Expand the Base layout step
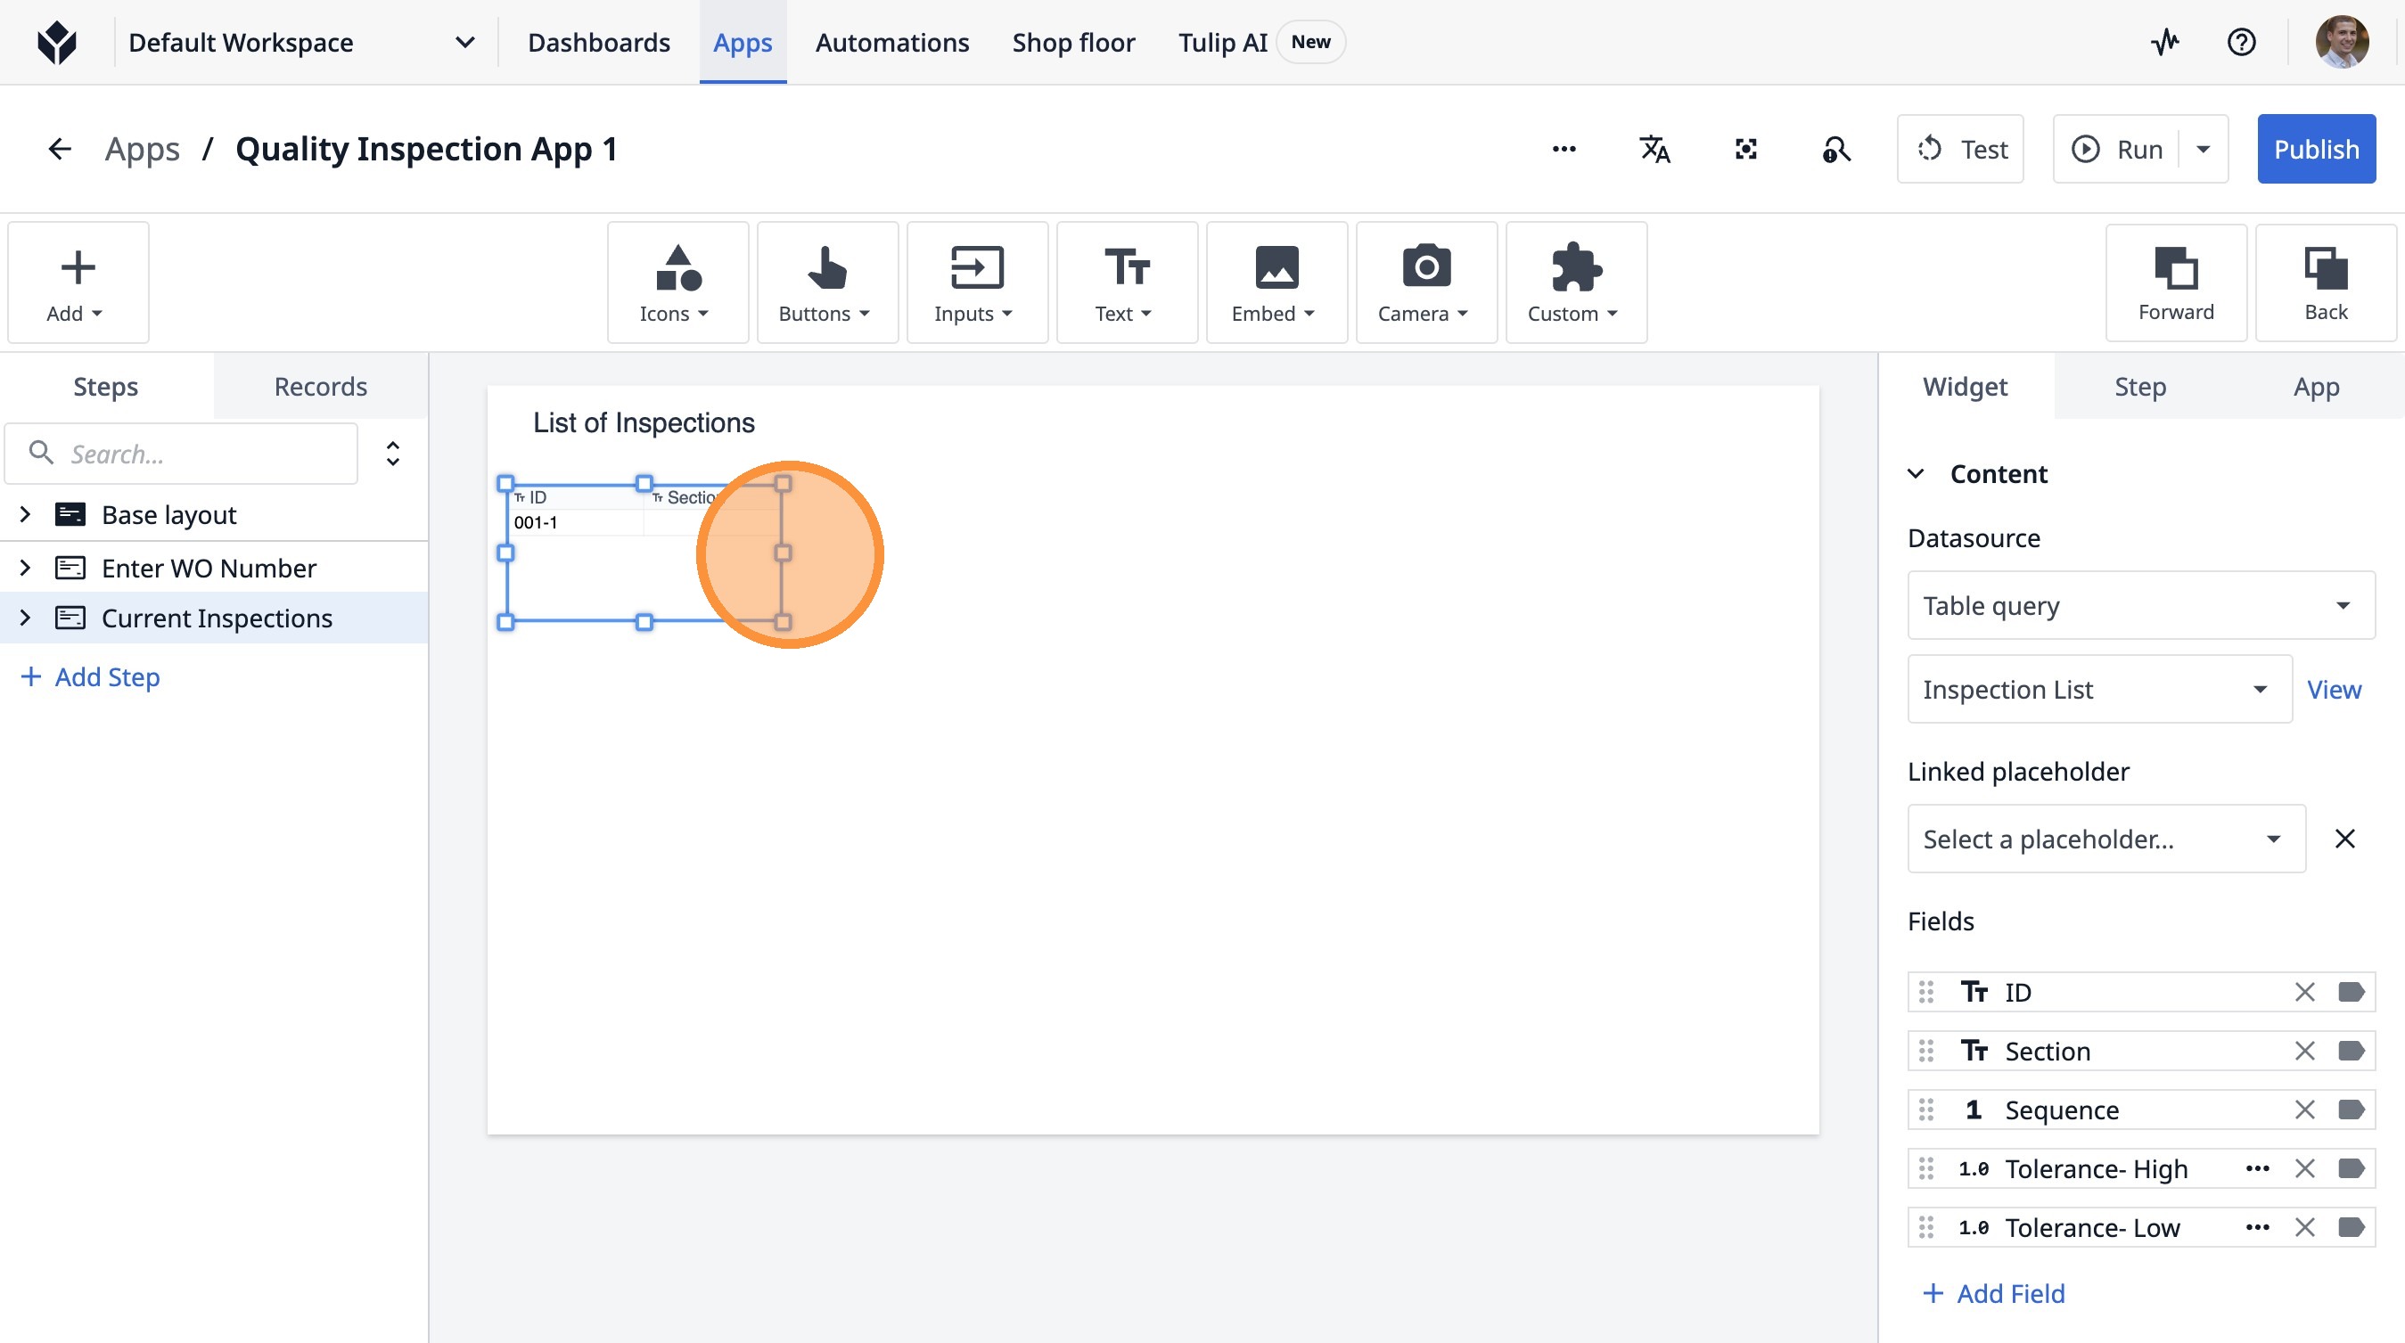The height and width of the screenshot is (1343, 2405). click(25, 514)
